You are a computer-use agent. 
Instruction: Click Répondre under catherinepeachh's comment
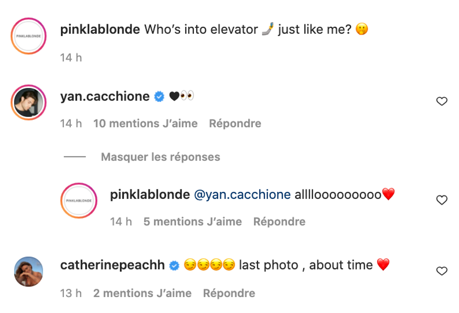click(229, 293)
